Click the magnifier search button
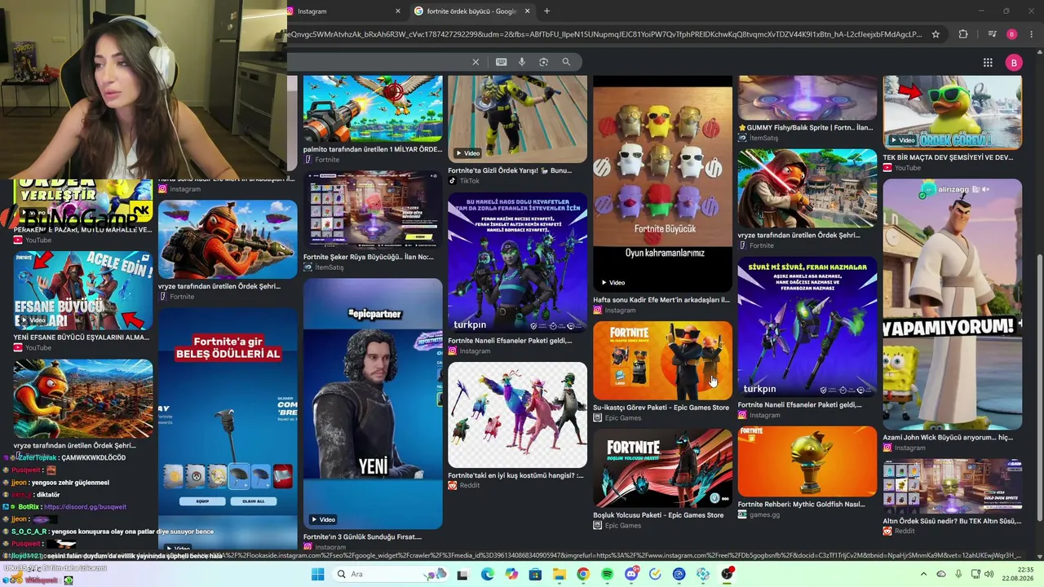Viewport: 1044px width, 587px height. (x=566, y=62)
